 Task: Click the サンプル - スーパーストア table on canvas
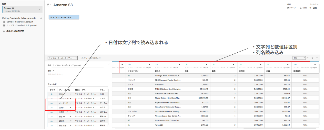click(x=64, y=17)
